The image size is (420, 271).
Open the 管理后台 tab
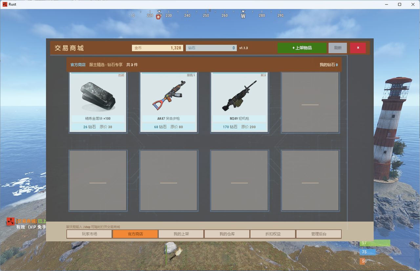pyautogui.click(x=319, y=234)
